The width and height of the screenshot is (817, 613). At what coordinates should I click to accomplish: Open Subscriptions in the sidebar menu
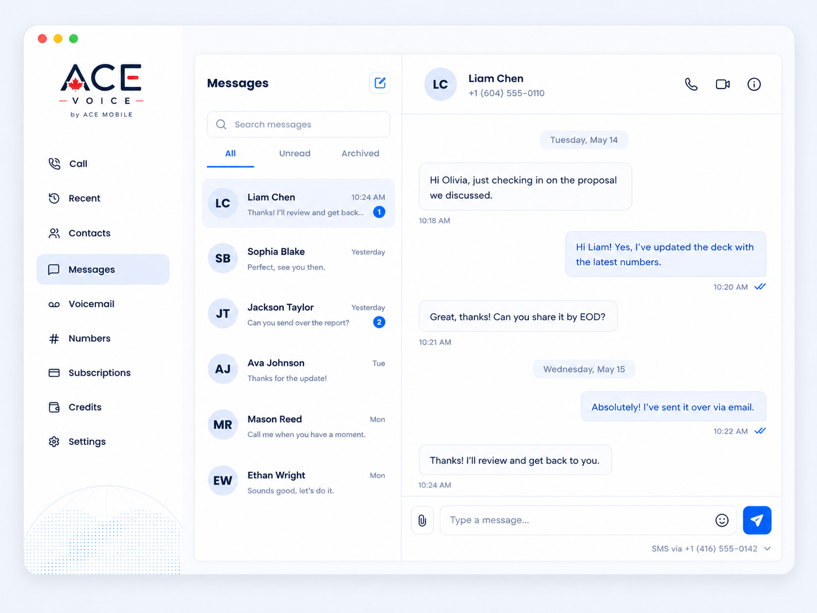(x=103, y=373)
